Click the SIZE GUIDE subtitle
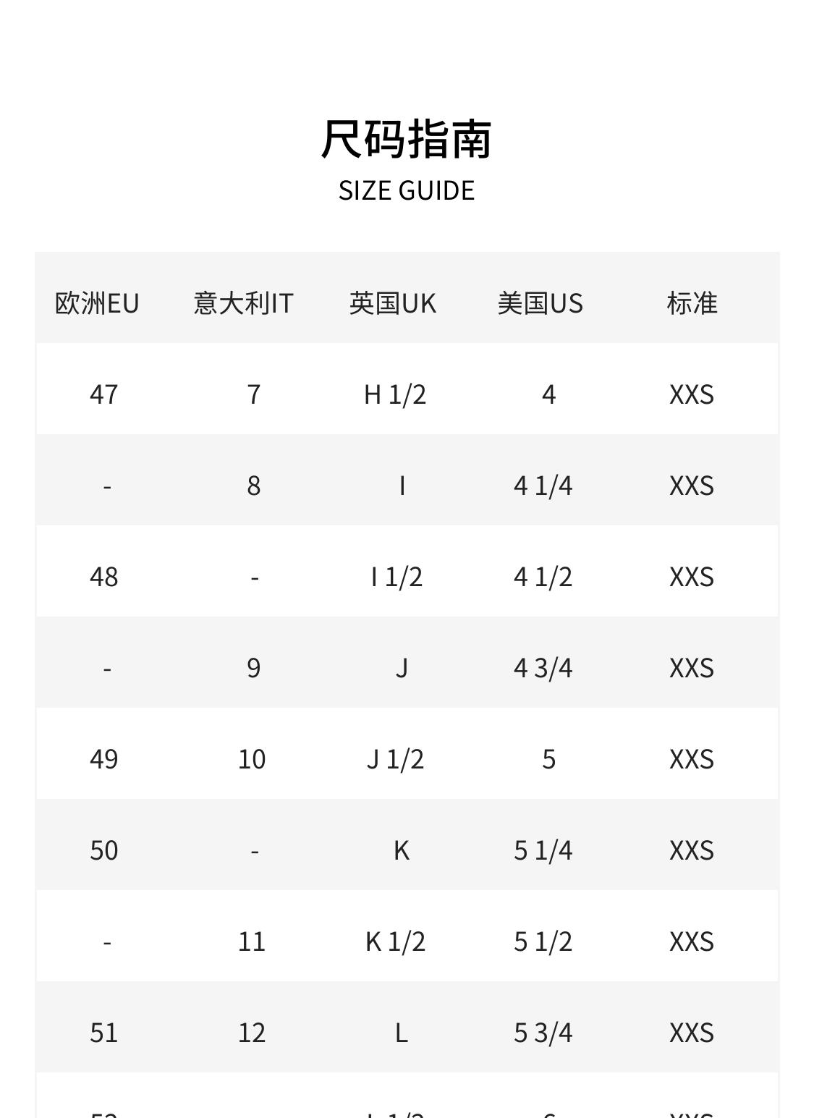This screenshot has width=814, height=1118. click(x=407, y=190)
